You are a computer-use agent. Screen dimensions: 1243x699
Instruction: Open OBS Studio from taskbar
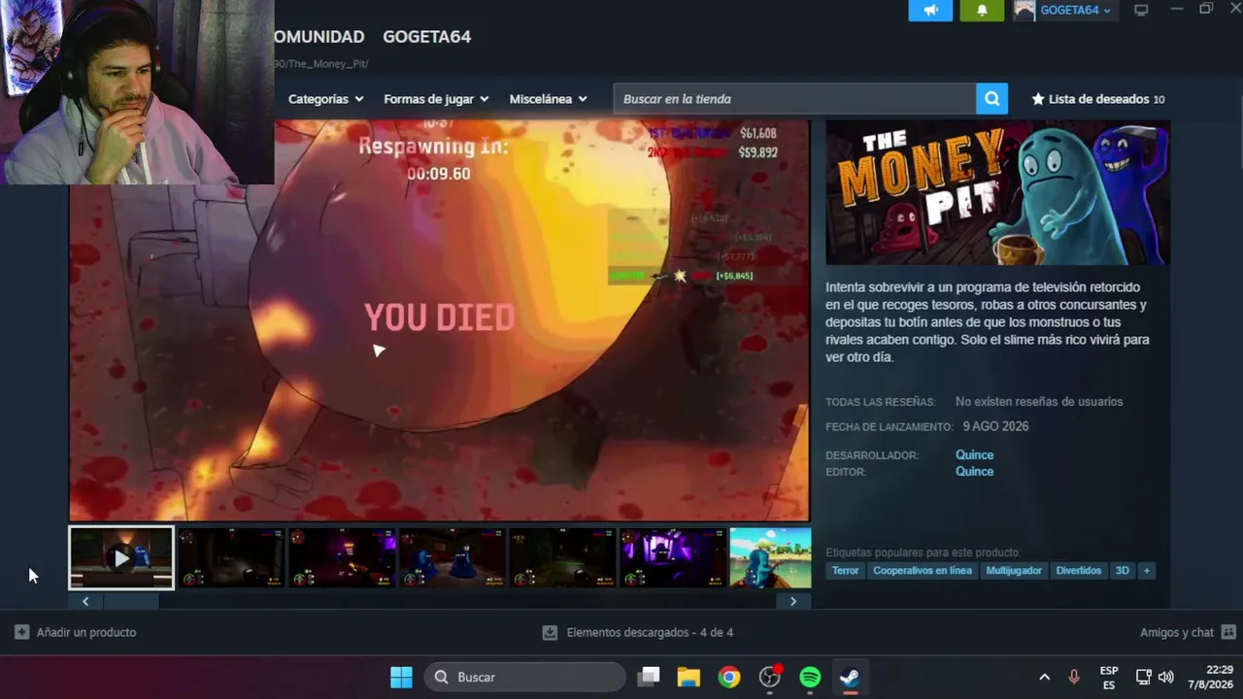pos(770,677)
